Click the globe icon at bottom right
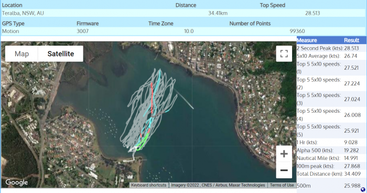This screenshot has height=193, width=367. [x=363, y=189]
